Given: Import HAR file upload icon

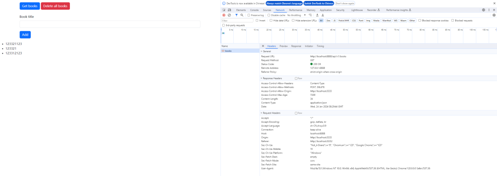Looking at the screenshot, I should (317, 15).
